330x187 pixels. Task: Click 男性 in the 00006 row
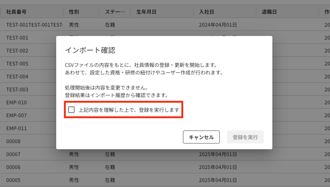click(74, 167)
